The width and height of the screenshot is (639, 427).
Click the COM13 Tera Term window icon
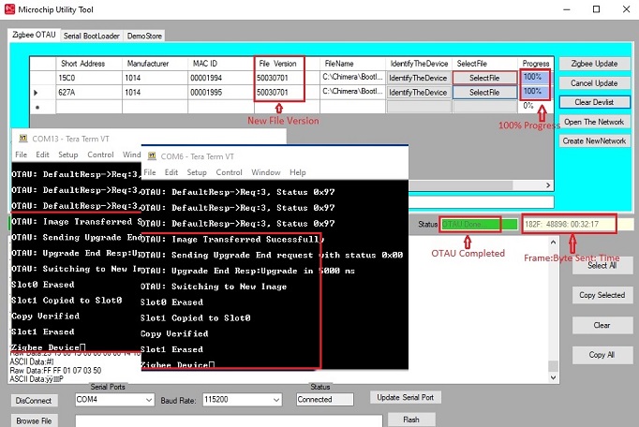pos(22,138)
